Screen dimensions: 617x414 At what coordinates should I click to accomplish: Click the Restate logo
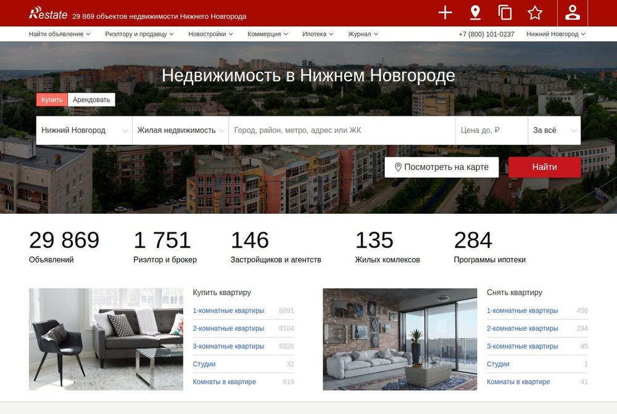[x=48, y=14]
